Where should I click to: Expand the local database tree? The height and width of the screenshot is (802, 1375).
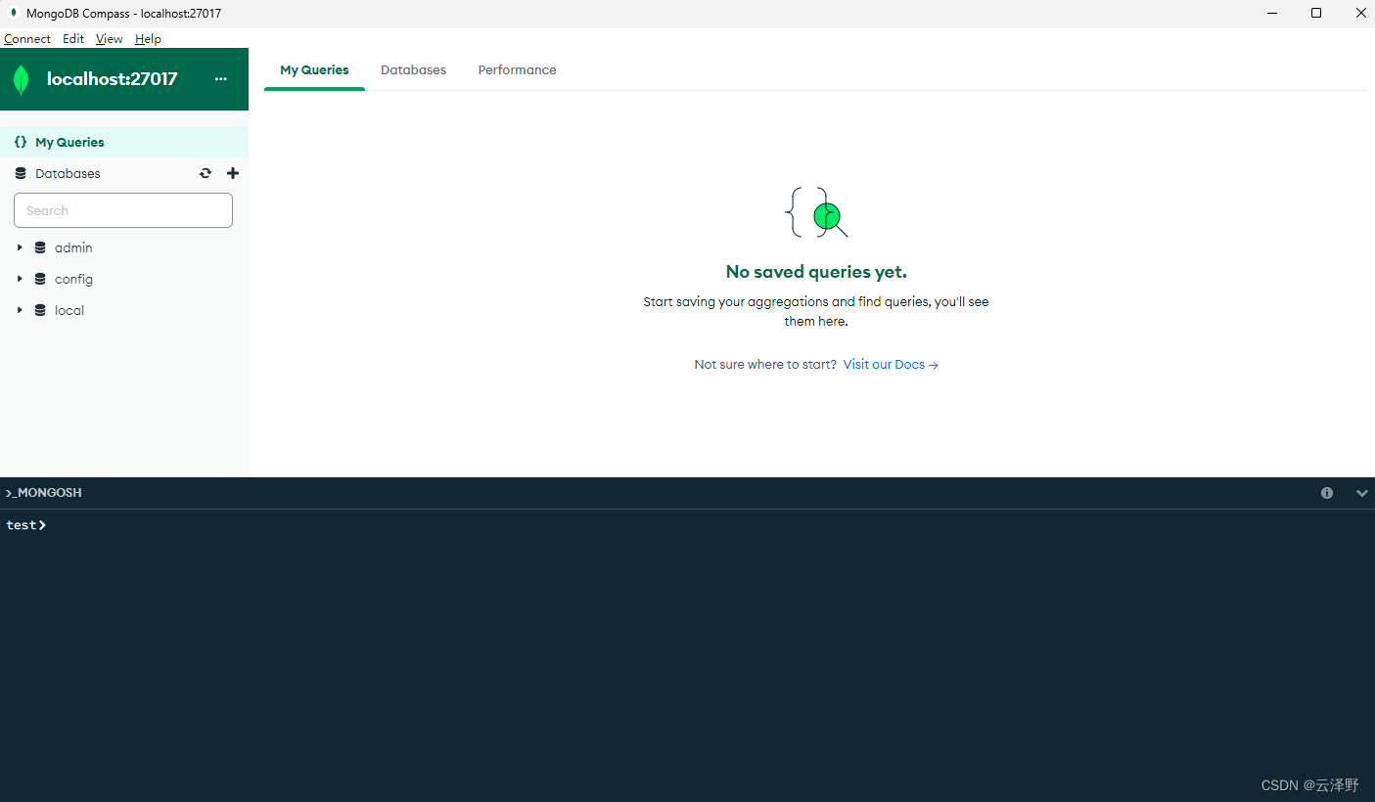coord(20,310)
